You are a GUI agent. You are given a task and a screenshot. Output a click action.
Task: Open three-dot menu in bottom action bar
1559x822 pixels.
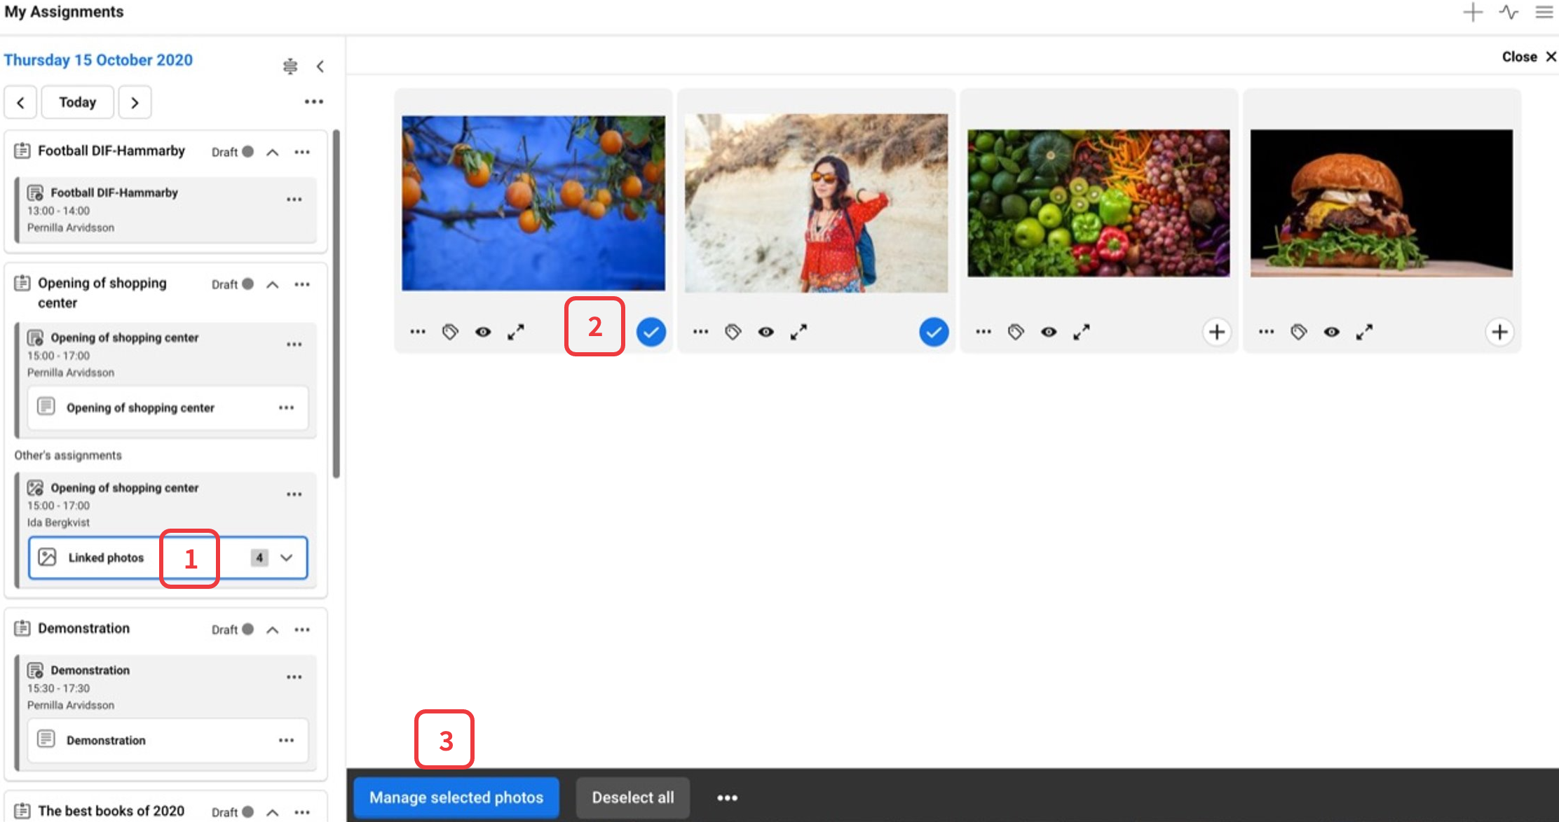pyautogui.click(x=727, y=797)
